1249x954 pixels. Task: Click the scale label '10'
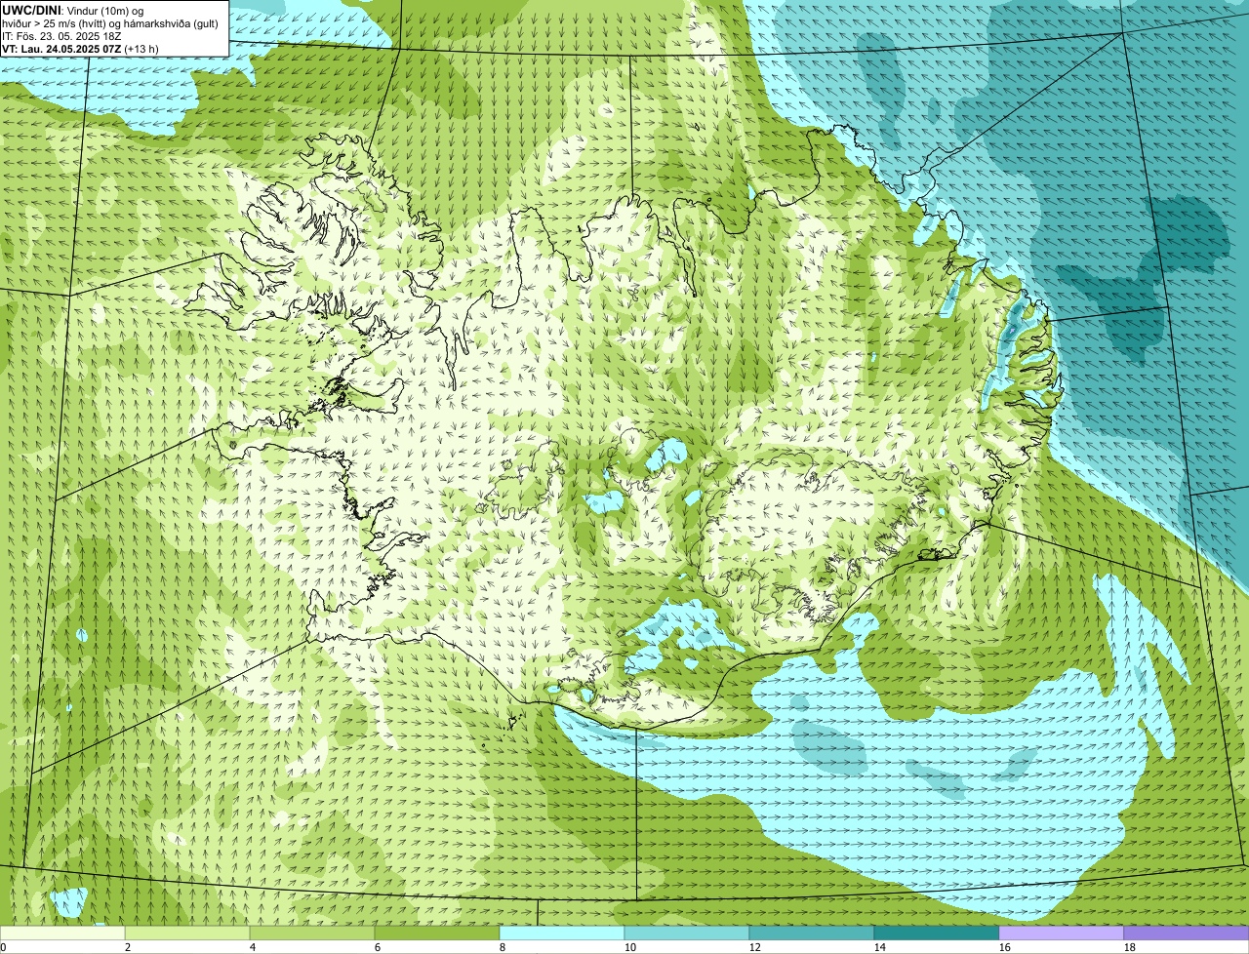click(x=630, y=947)
